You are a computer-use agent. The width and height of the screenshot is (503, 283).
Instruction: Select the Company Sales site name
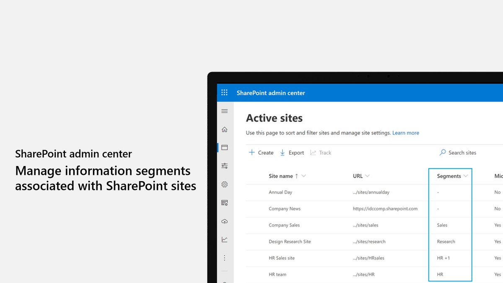pos(284,225)
